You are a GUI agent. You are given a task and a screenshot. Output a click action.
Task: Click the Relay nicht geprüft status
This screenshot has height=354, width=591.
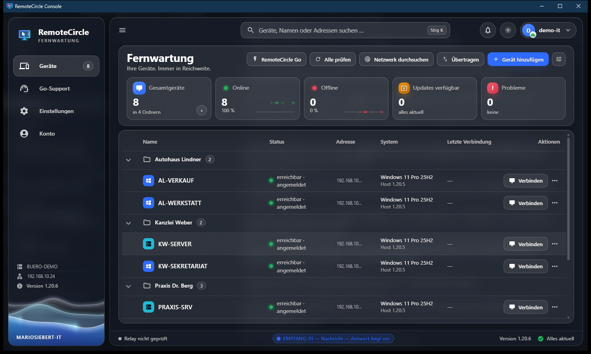143,339
